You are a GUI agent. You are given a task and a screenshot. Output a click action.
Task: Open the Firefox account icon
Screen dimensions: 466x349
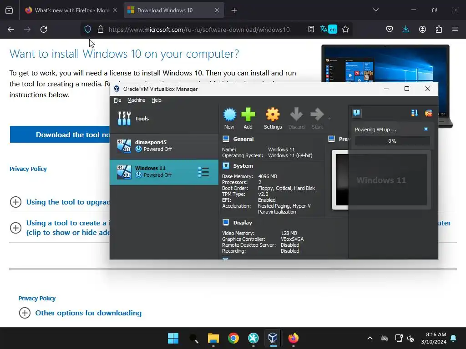(x=422, y=30)
